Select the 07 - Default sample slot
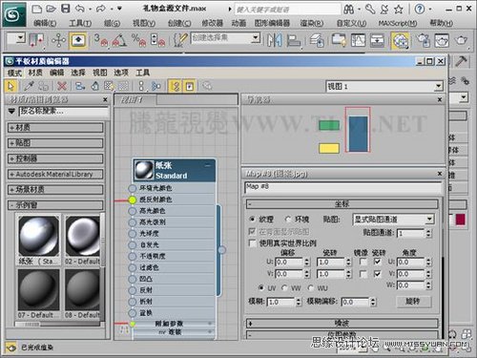The width and height of the screenshot is (477, 358). click(38, 290)
